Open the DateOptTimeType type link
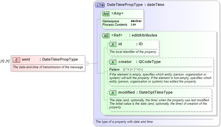 coord(156,92)
